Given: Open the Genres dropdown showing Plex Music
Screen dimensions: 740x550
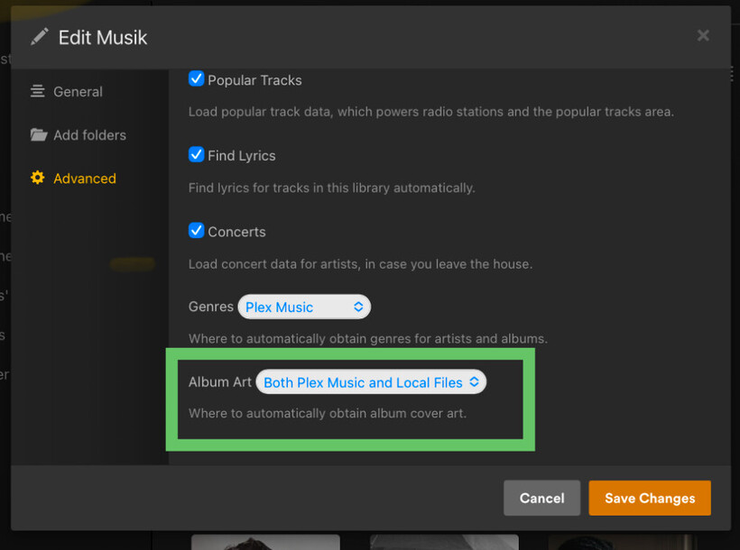Looking at the screenshot, I should [304, 307].
